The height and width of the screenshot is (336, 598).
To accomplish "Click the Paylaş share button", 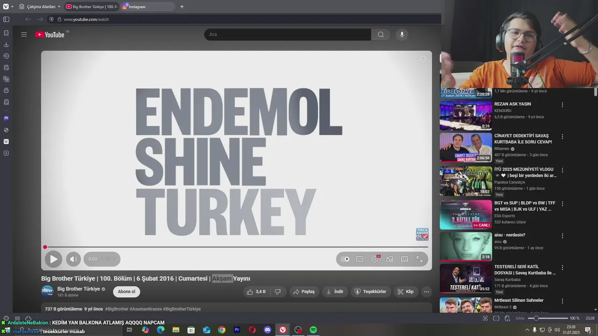I will pyautogui.click(x=304, y=292).
